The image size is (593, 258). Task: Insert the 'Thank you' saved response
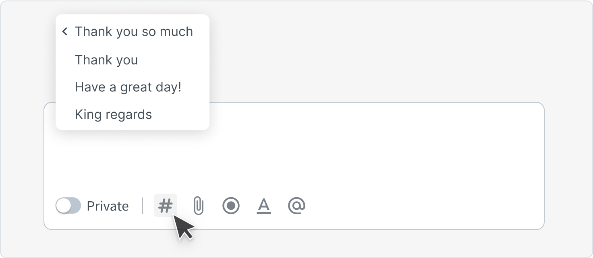pos(106,60)
